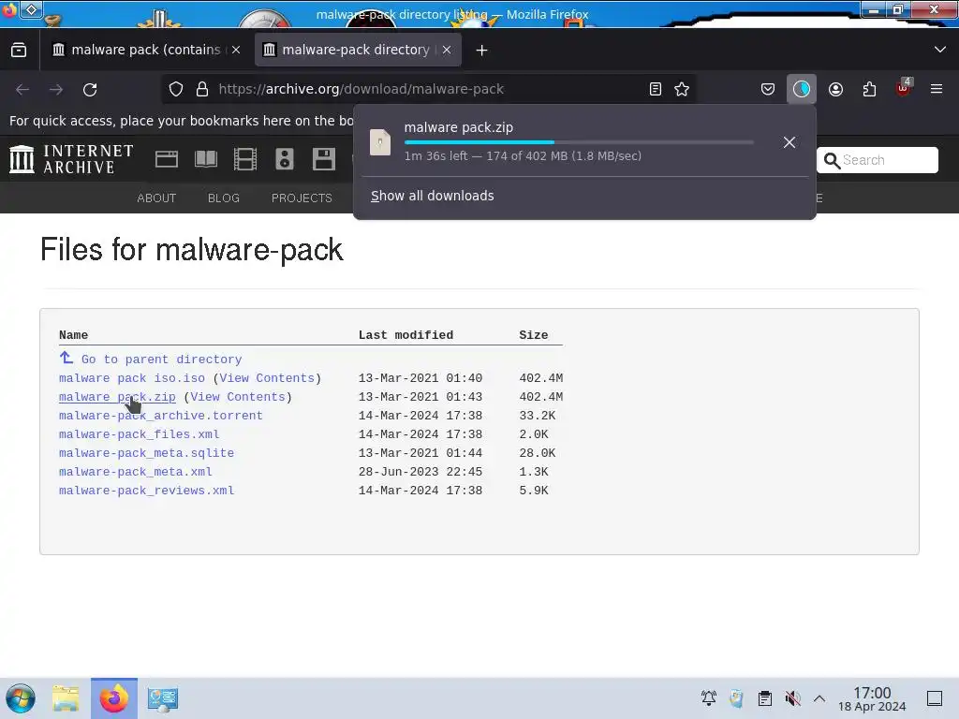Toggle reader view icon

click(655, 89)
